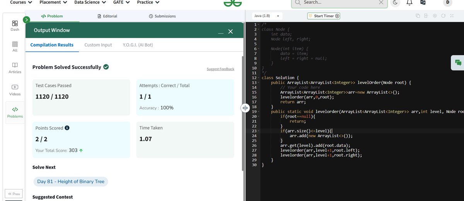Collapse sidebar with green arrow button

pos(26,20)
